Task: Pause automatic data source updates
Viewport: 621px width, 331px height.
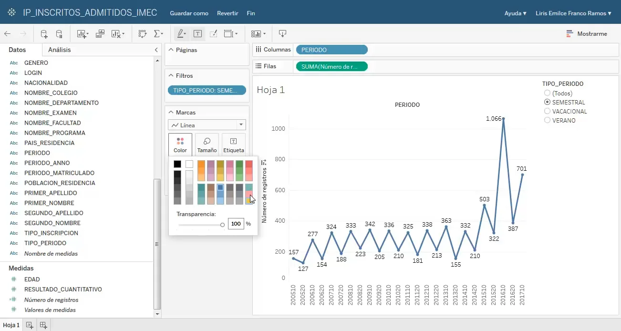Action: (x=59, y=34)
